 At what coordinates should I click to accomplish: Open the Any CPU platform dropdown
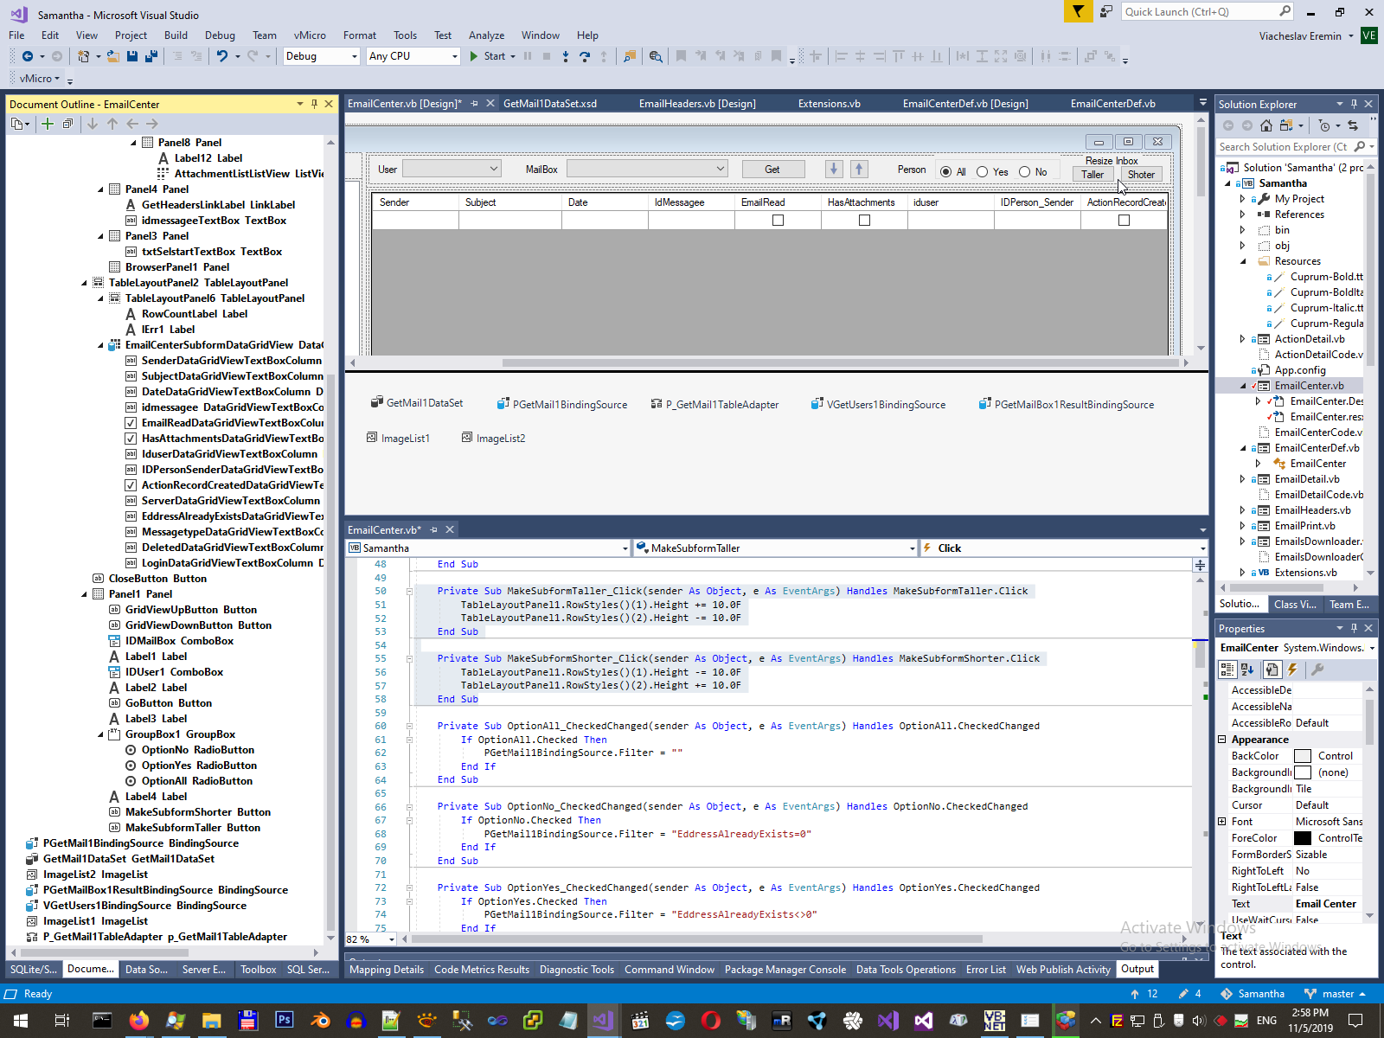point(413,56)
